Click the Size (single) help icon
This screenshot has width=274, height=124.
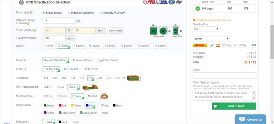35,30
